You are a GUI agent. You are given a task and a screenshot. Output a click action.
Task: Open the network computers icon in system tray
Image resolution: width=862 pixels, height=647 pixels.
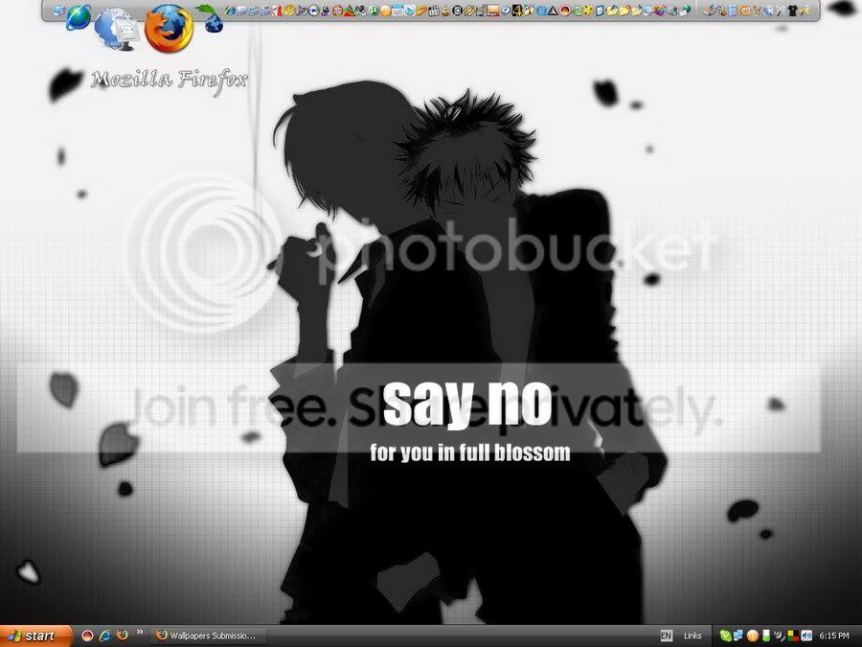(738, 635)
